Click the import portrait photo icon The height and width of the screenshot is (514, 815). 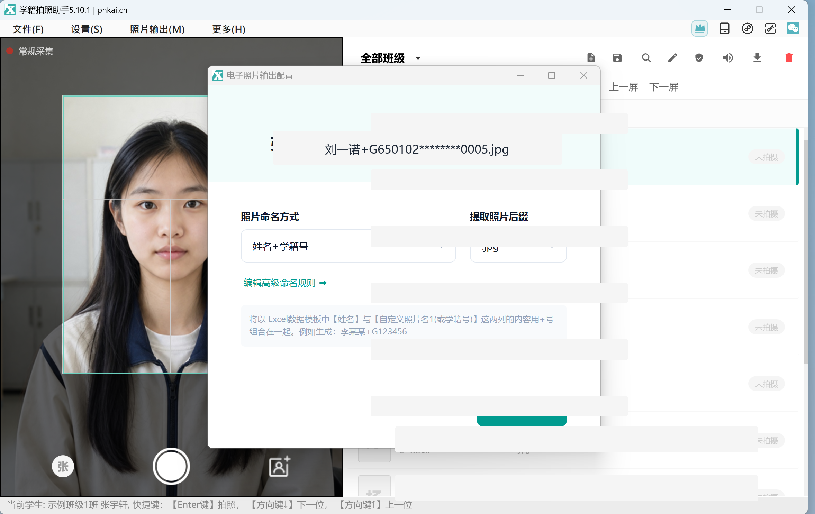[279, 466]
